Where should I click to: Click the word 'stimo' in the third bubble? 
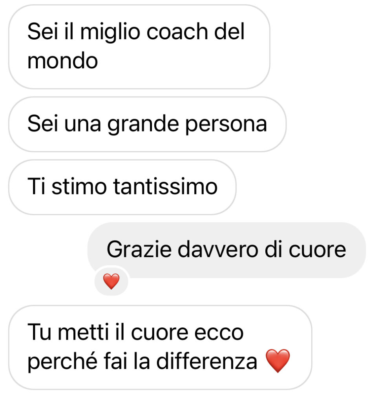coord(79,186)
